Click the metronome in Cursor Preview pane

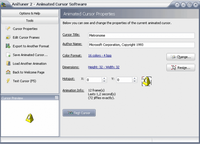pyautogui.click(x=30, y=118)
